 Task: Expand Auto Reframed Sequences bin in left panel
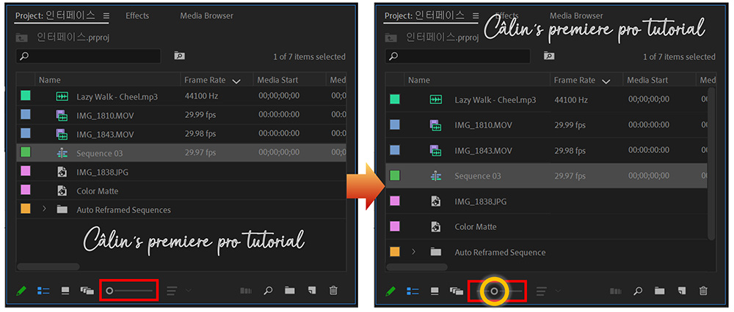pos(45,209)
